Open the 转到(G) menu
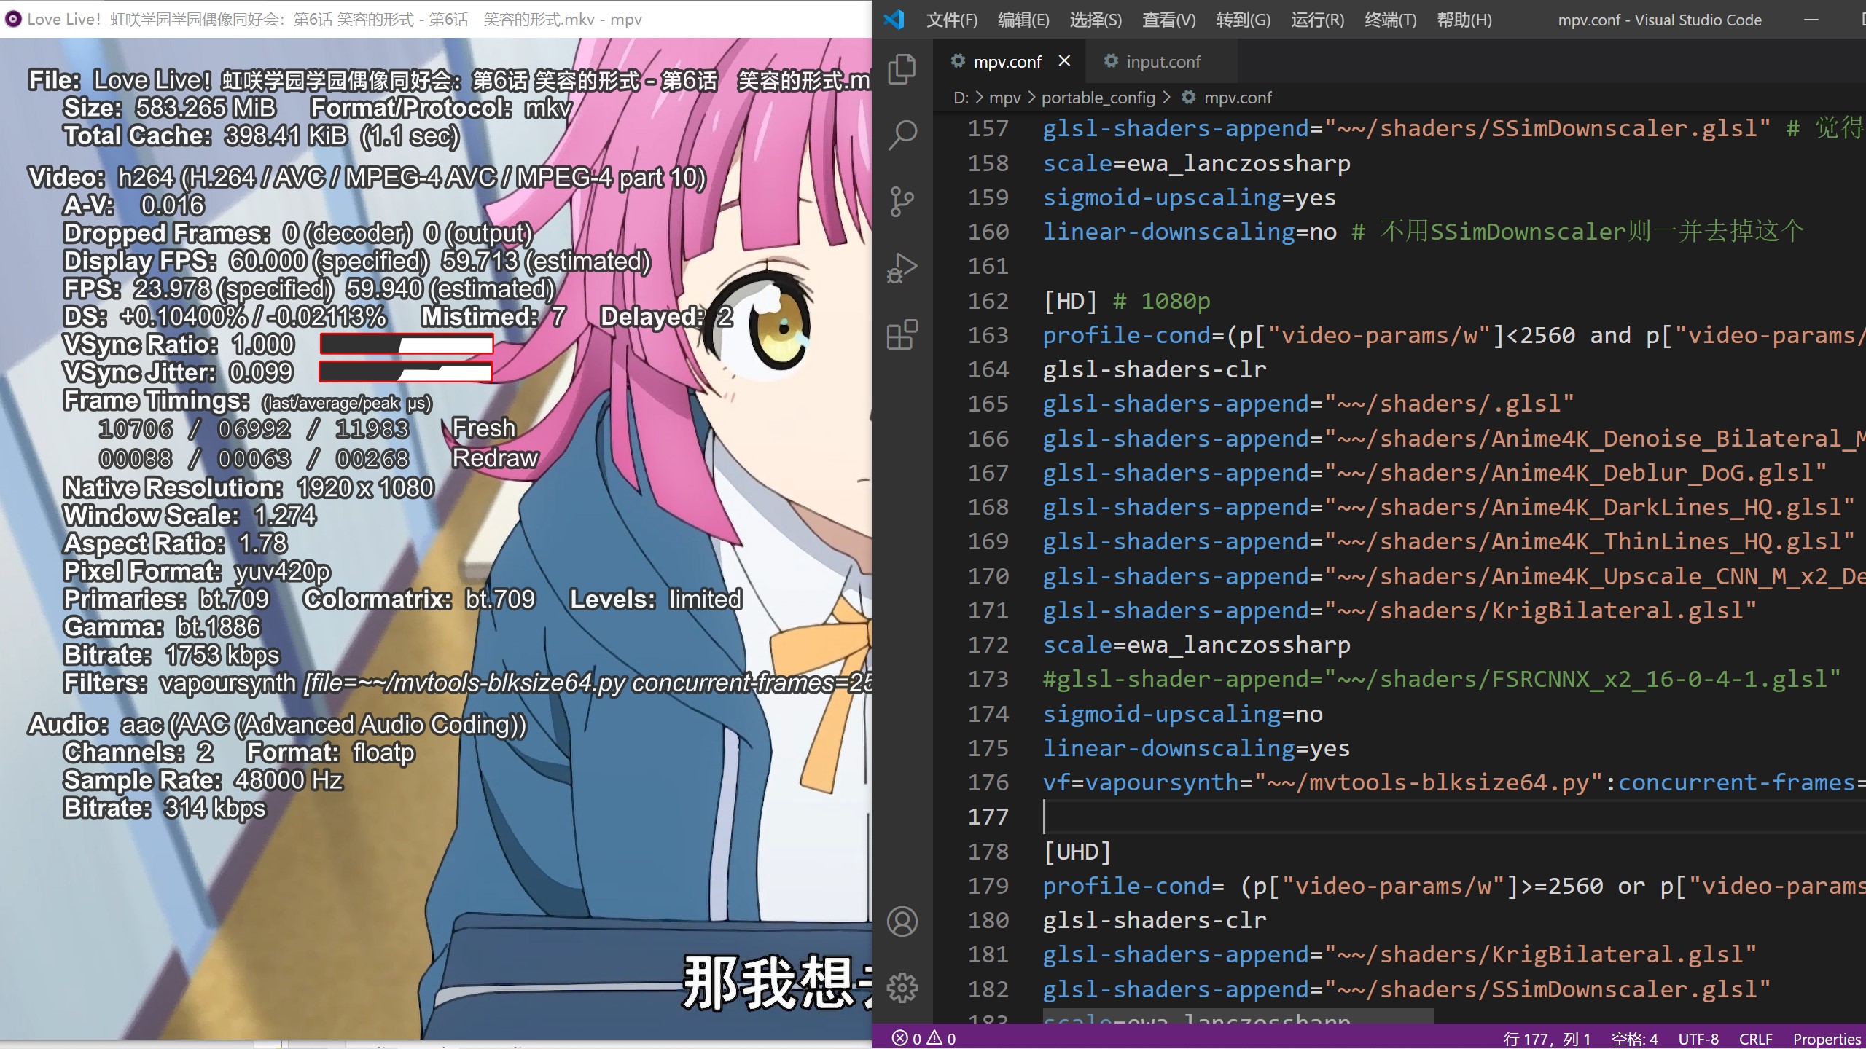1866x1049 pixels. [x=1243, y=20]
